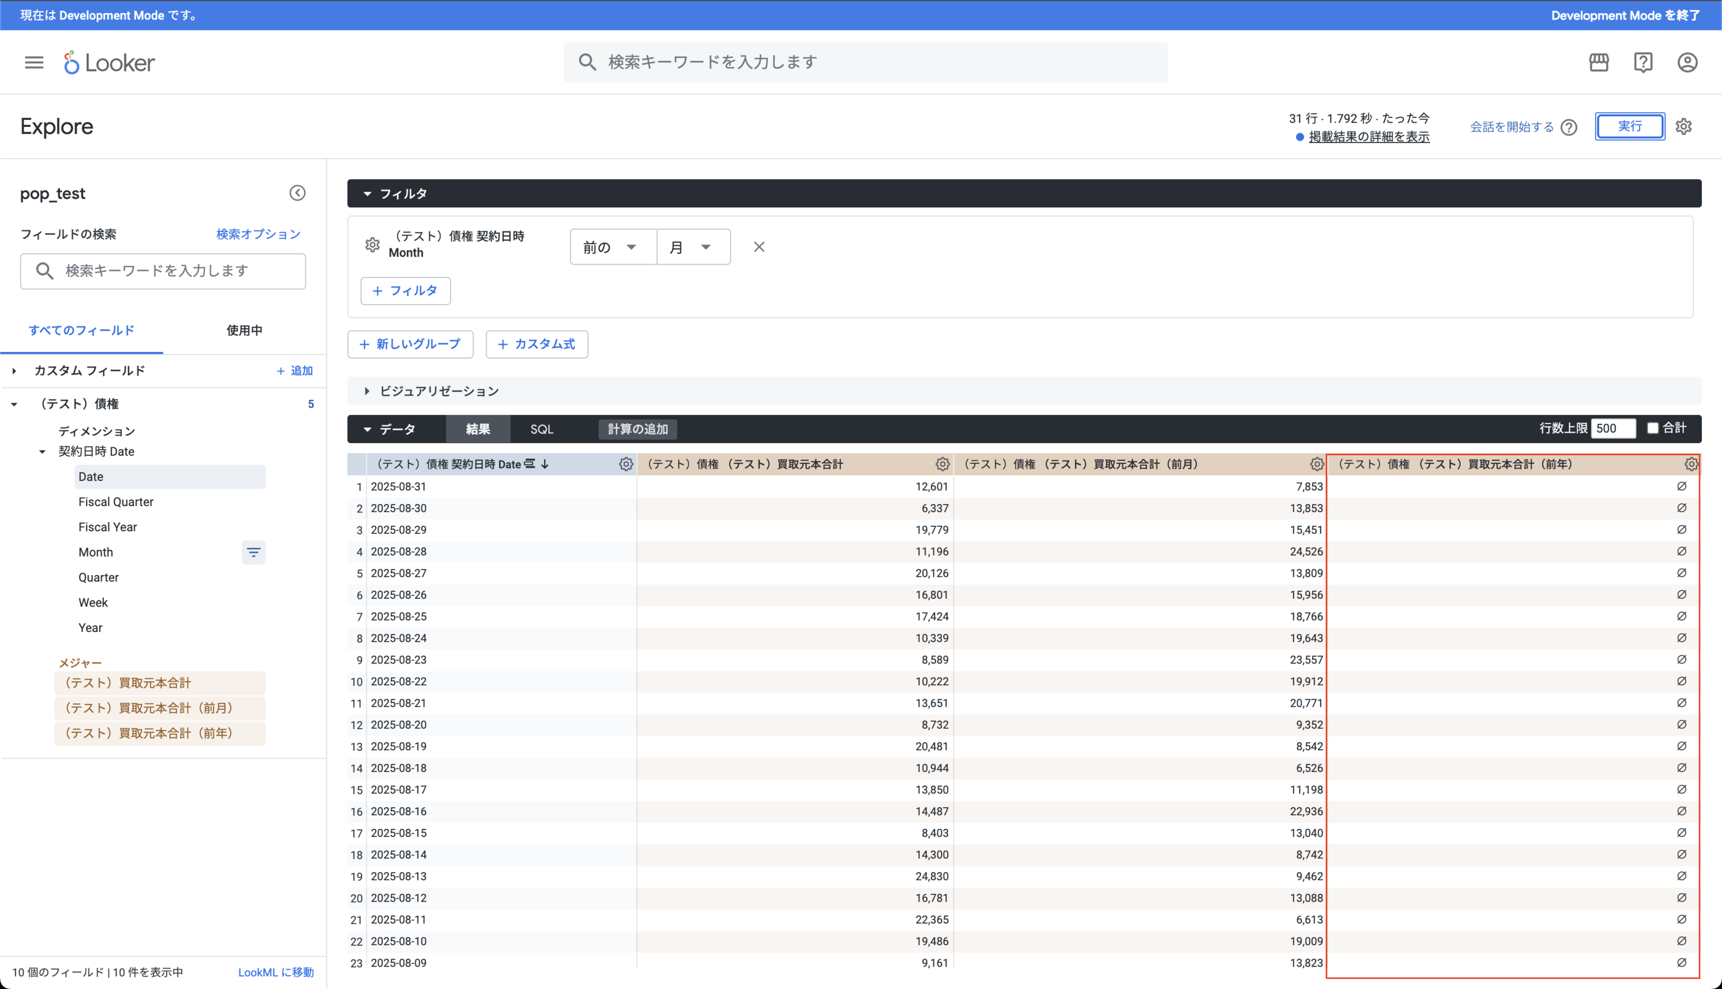The height and width of the screenshot is (989, 1722).
Task: Open the Help menu icon
Action: 1643,63
